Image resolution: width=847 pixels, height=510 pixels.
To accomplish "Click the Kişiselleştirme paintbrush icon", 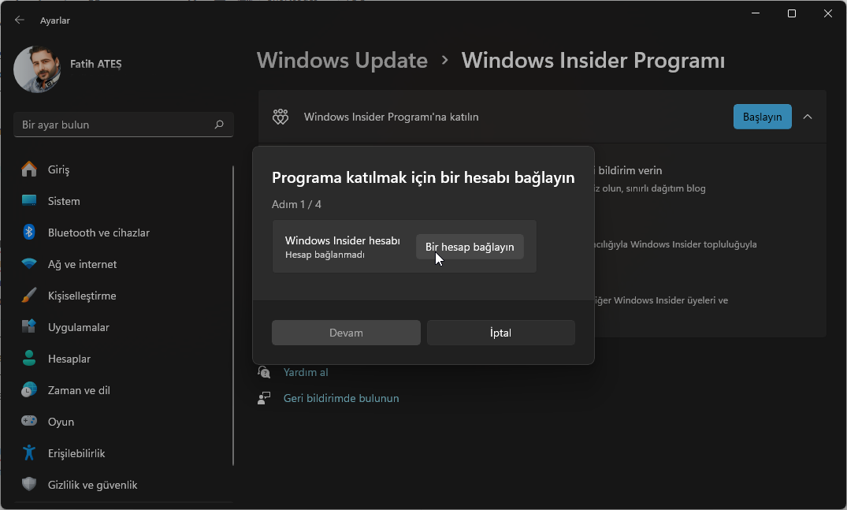I will (x=29, y=296).
